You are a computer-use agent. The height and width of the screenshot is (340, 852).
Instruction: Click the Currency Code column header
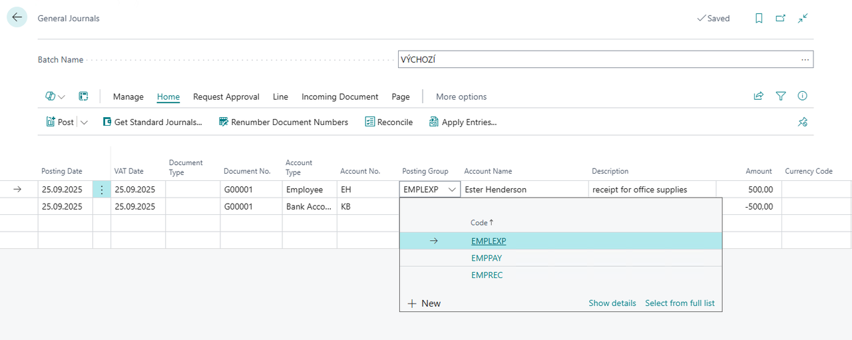pos(809,171)
